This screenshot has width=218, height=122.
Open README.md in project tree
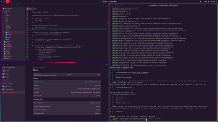(13, 56)
